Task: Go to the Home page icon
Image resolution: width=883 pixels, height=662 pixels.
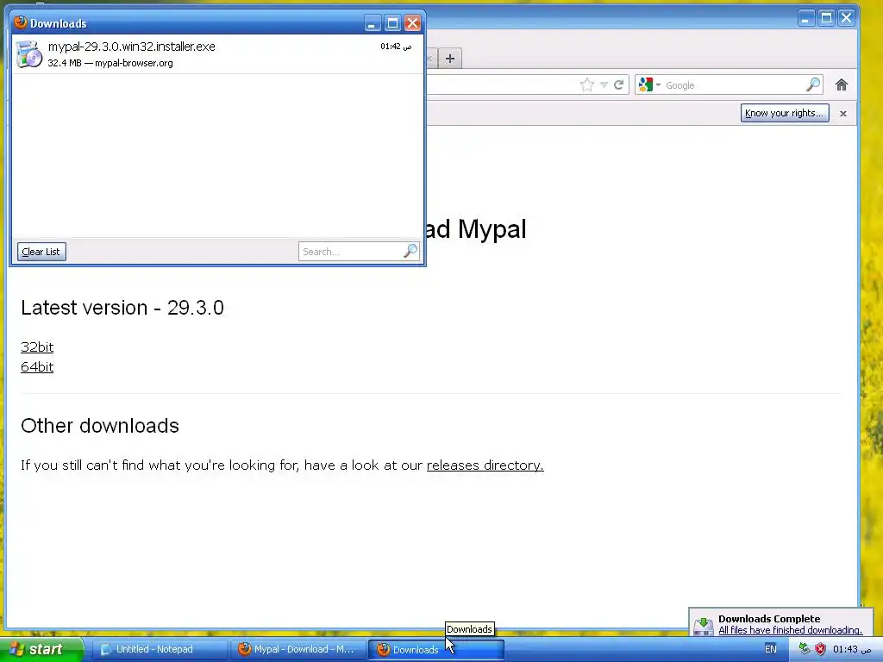Action: click(x=842, y=85)
